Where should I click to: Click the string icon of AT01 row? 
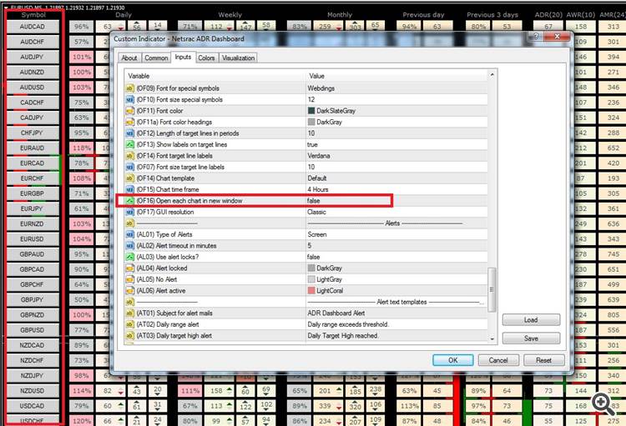(x=129, y=313)
